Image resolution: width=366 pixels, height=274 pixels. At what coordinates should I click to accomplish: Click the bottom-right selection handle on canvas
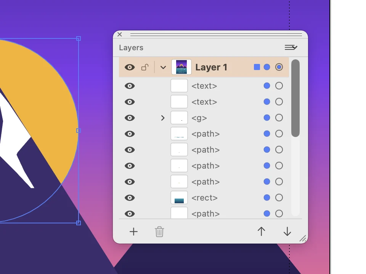coord(79,223)
